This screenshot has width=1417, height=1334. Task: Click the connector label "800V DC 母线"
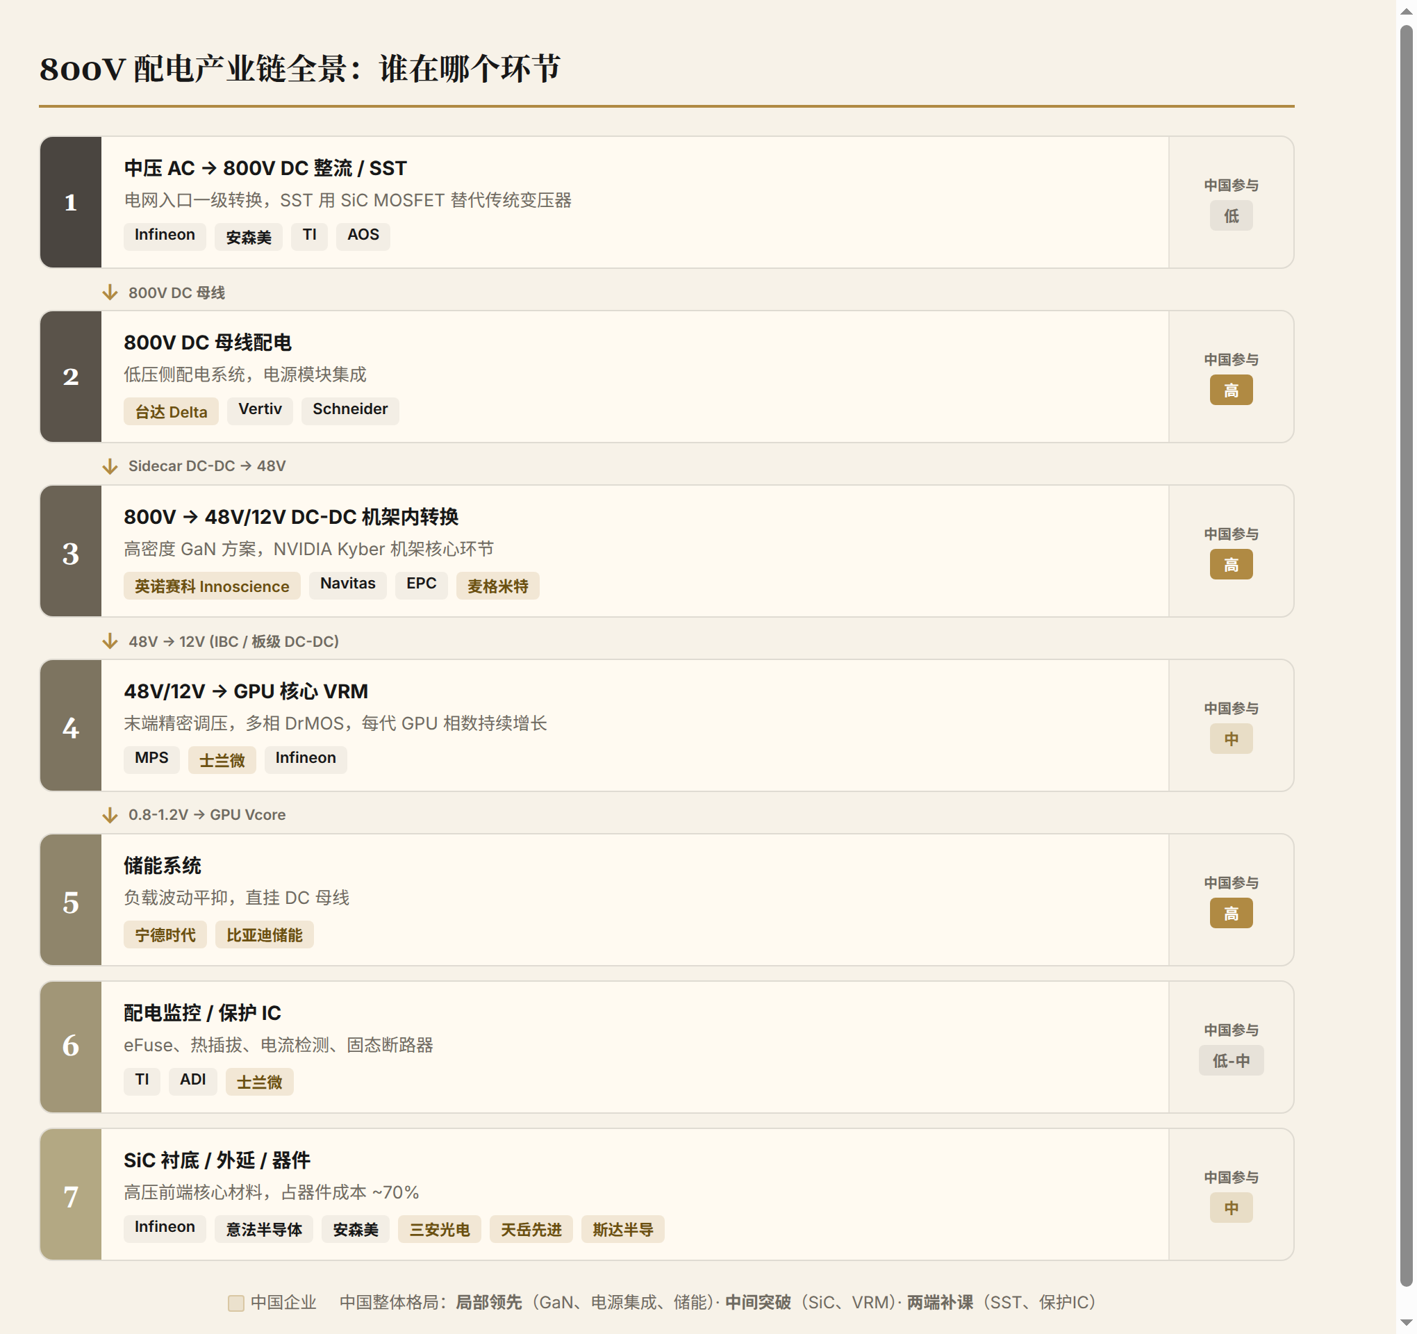[x=176, y=293]
